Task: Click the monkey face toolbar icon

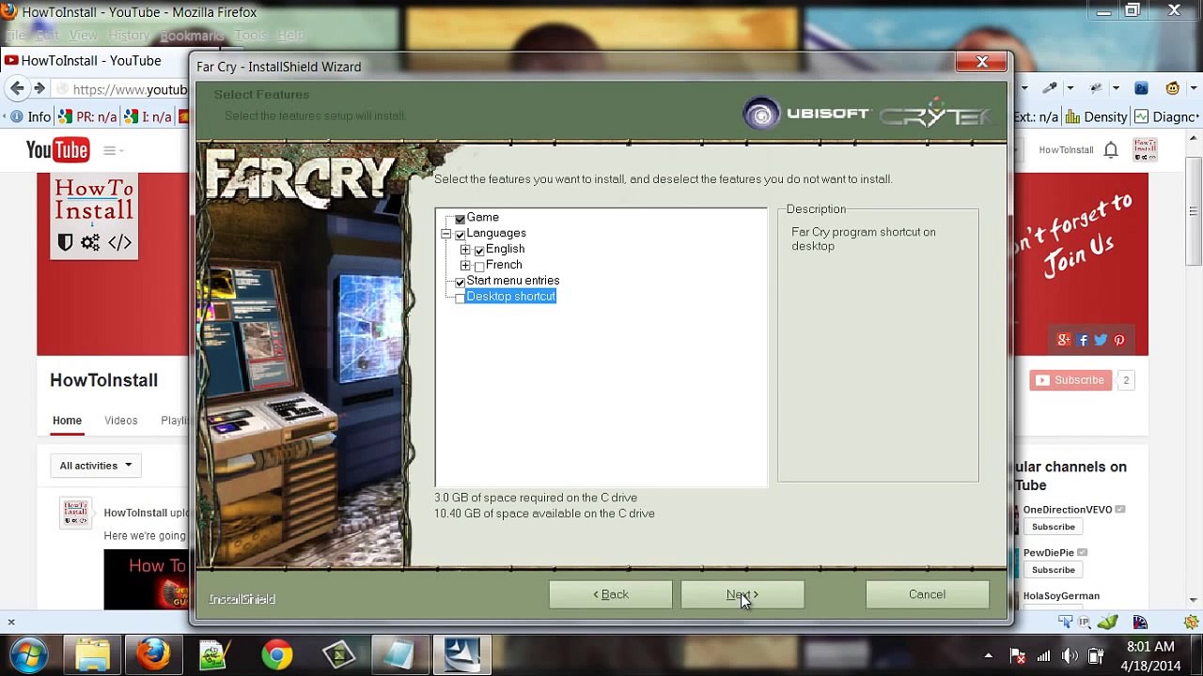Action: (x=1172, y=88)
